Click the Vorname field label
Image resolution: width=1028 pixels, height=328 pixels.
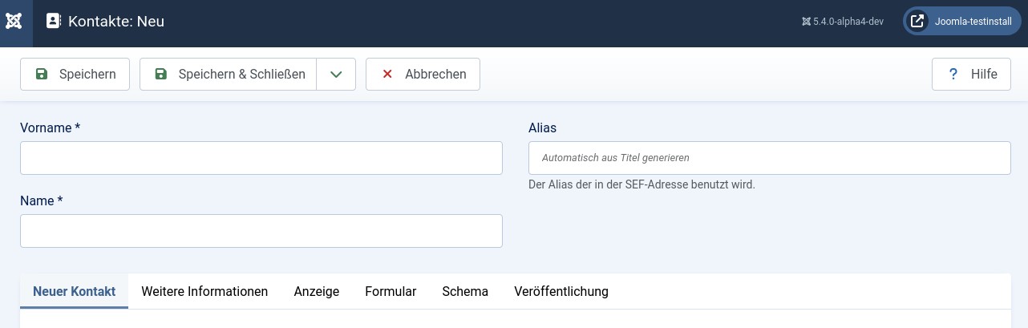[x=49, y=128]
